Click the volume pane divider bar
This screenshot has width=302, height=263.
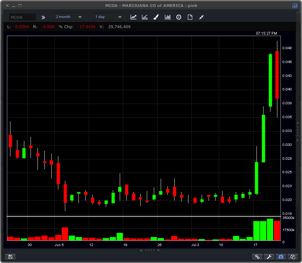tap(144, 216)
